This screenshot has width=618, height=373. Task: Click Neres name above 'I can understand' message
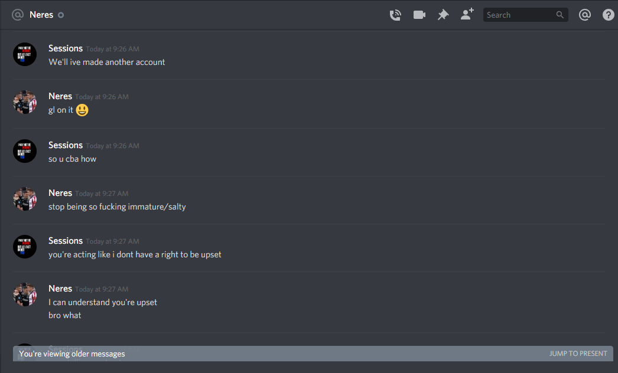60,289
